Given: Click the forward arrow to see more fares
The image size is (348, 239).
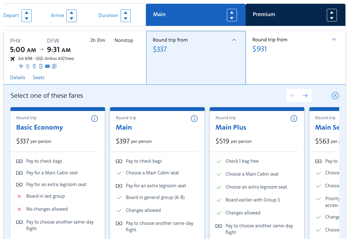Looking at the screenshot, I should [x=305, y=95].
